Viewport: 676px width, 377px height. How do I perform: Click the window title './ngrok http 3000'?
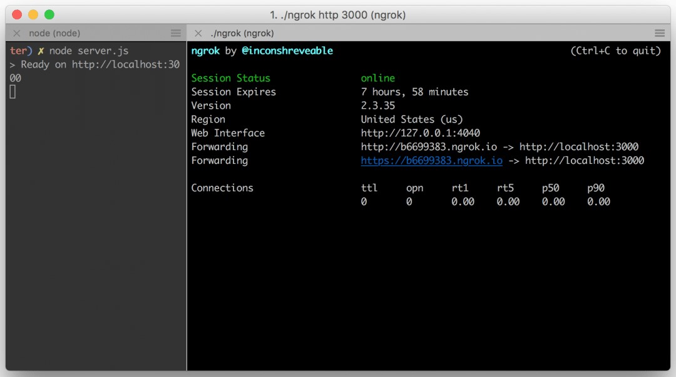(x=338, y=14)
